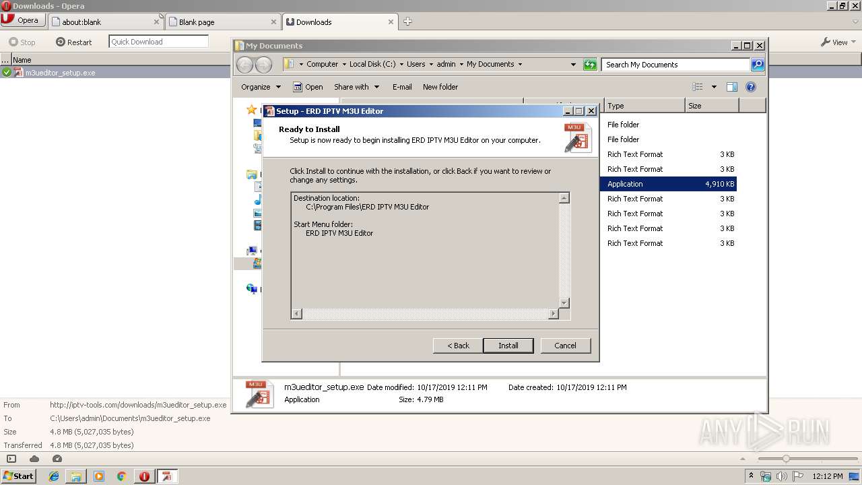This screenshot has height=485, width=862.
Task: Click Install in the ERD IPTV setup
Action: tap(508, 346)
